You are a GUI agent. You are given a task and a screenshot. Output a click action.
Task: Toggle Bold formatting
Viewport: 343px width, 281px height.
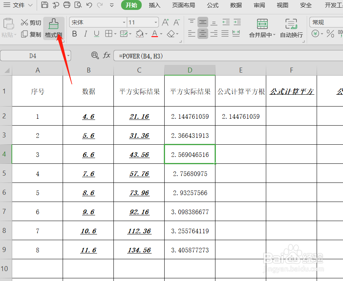click(x=74, y=34)
